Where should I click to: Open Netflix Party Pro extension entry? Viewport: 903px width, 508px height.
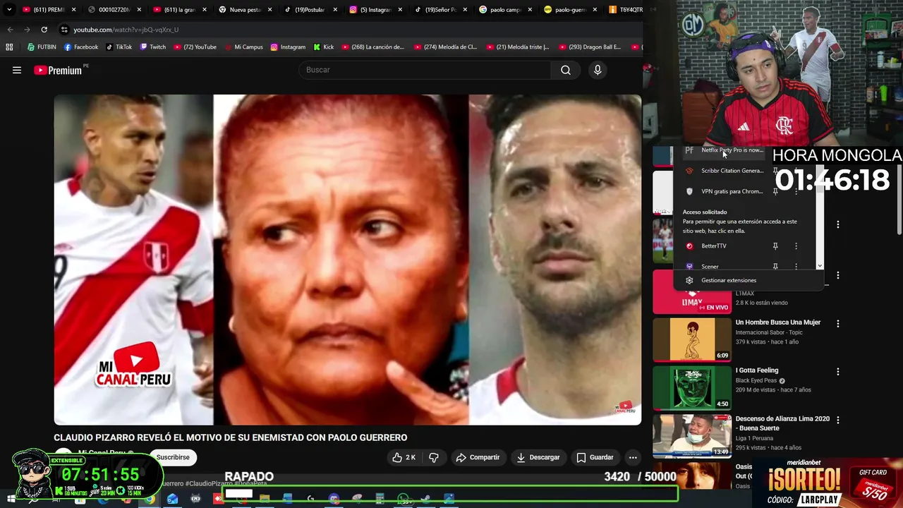(x=725, y=150)
